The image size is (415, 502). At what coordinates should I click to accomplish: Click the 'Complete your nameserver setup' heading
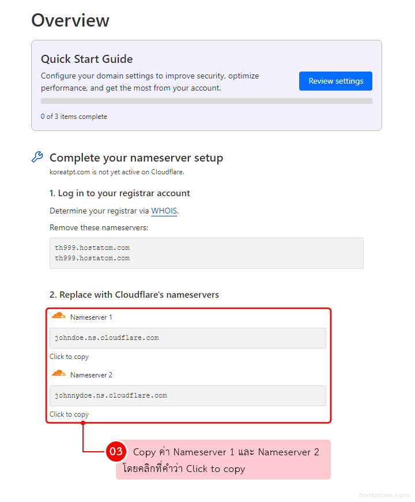[136, 158]
